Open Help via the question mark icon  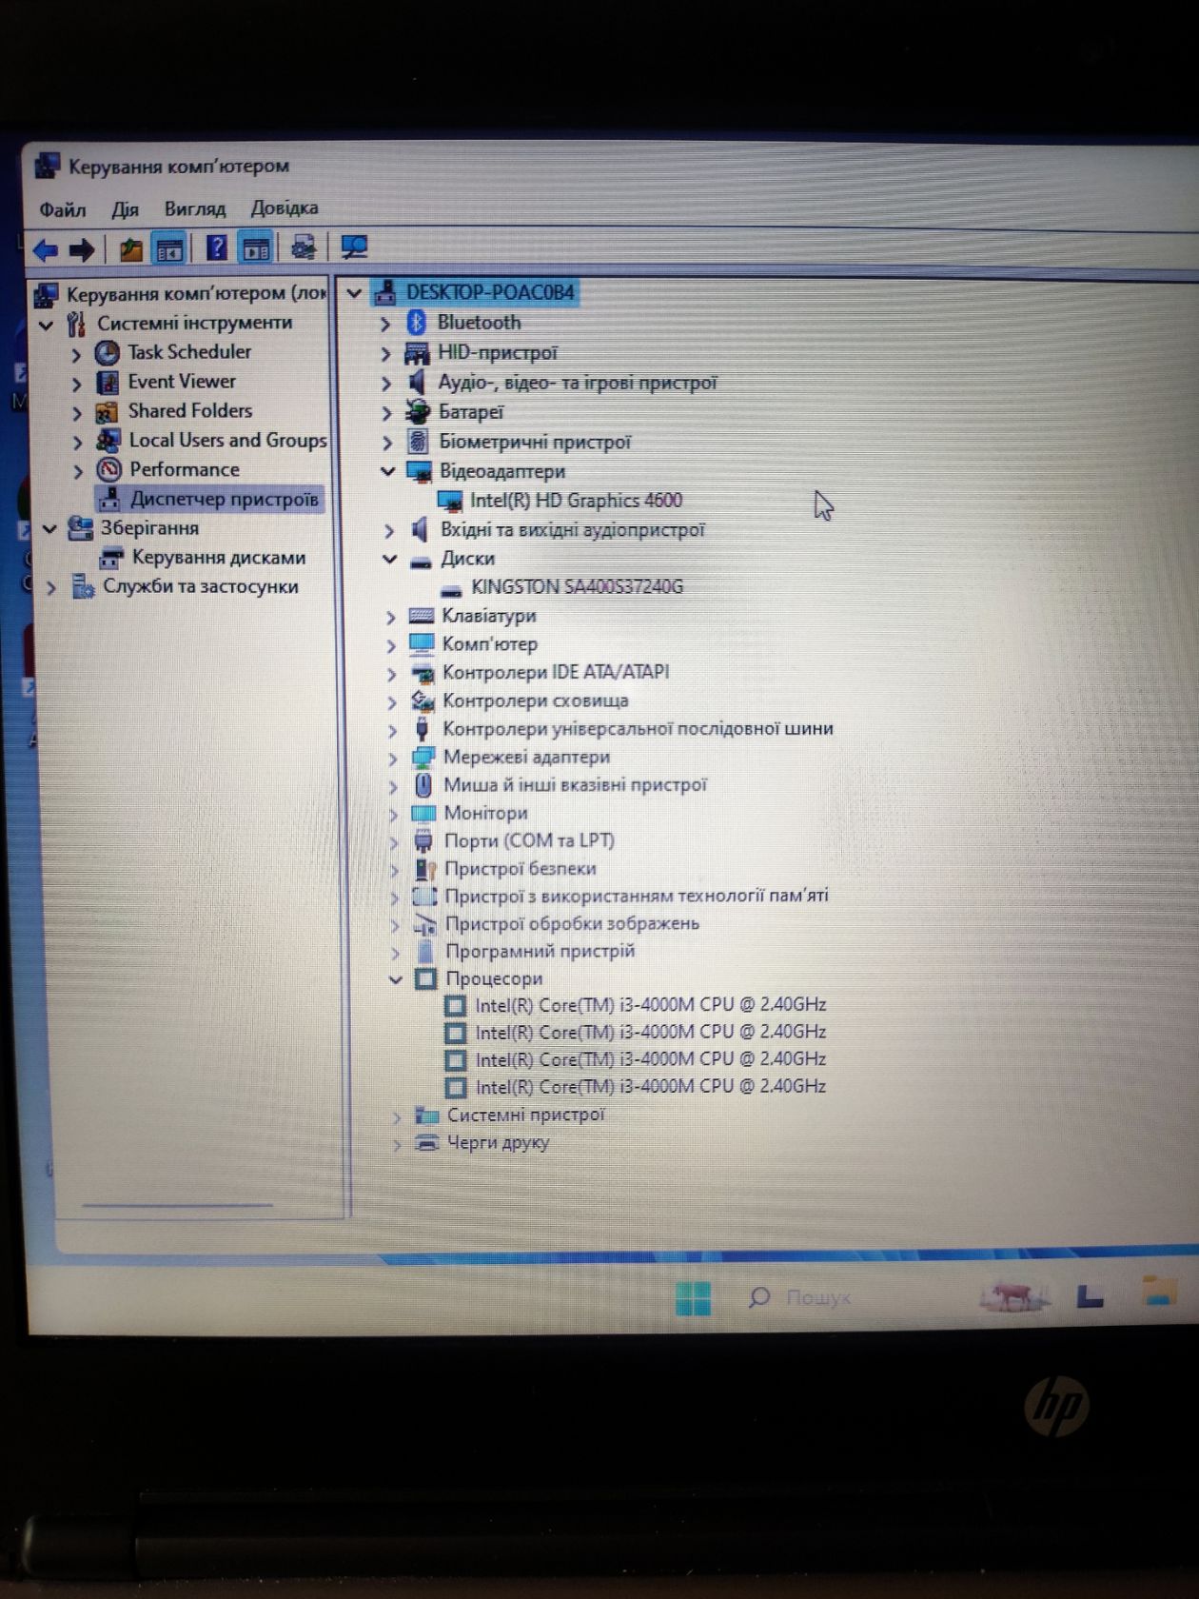point(217,248)
